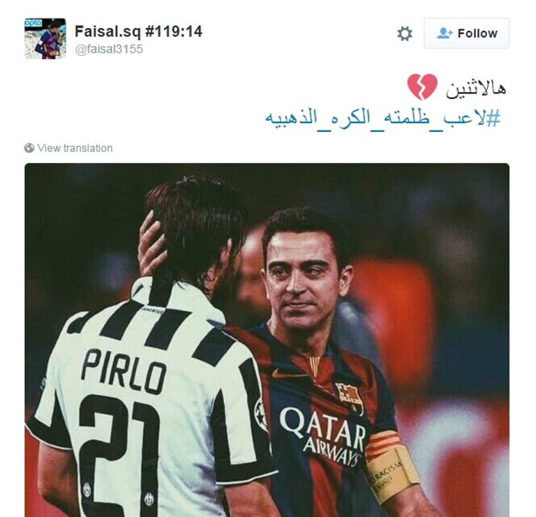
Task: Open View translation link
Action: (75, 148)
